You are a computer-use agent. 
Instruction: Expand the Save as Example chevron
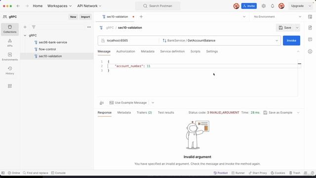[x=298, y=113]
